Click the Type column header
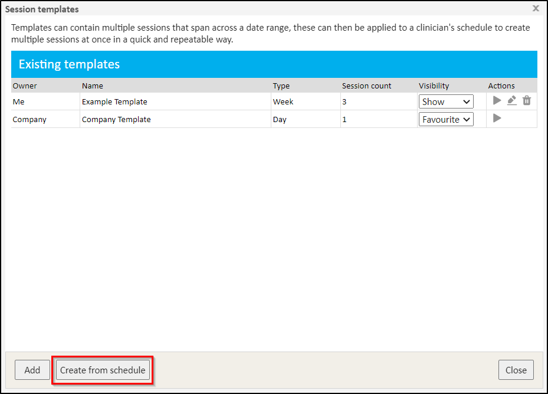Image resolution: width=548 pixels, height=394 pixels. point(281,86)
